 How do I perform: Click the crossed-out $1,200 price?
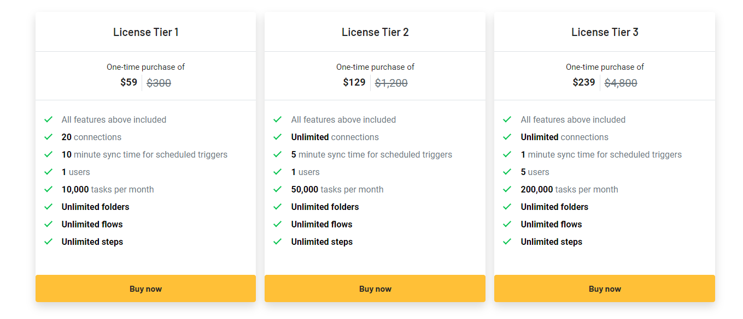point(391,83)
